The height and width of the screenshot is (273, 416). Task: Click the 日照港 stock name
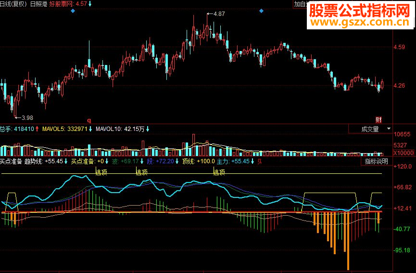(x=39, y=4)
